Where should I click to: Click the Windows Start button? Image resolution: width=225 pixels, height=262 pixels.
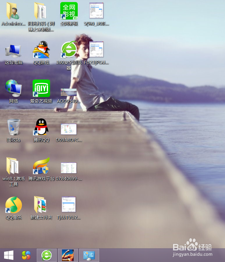tap(8, 255)
